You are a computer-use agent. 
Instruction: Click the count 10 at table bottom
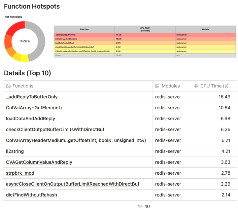tap(147, 206)
